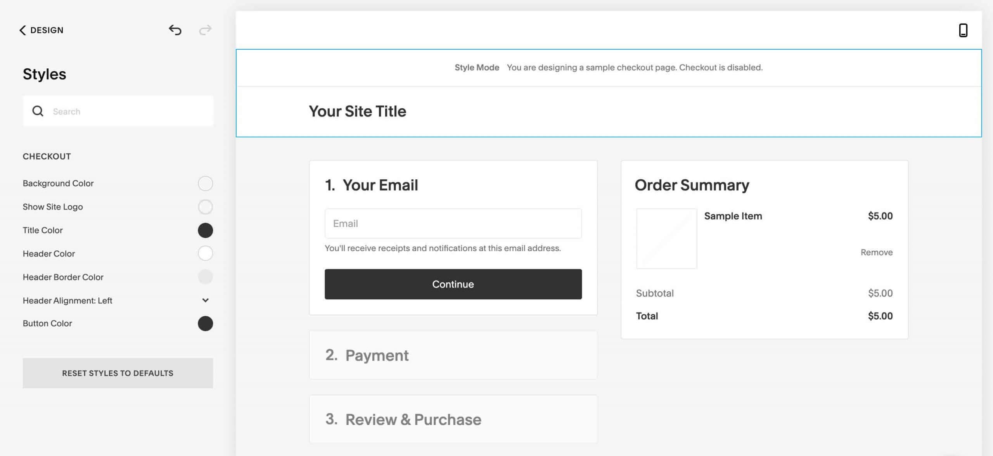This screenshot has height=456, width=993.
Task: Open the Header Border Color swatch
Action: point(205,277)
